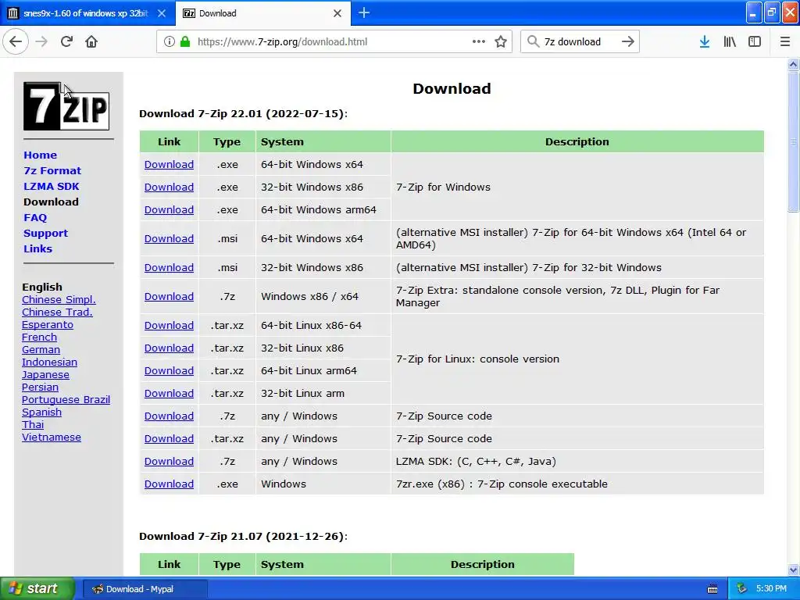This screenshot has height=600, width=800.
Task: Select Download - Mypal taskbar button
Action: tap(145, 589)
